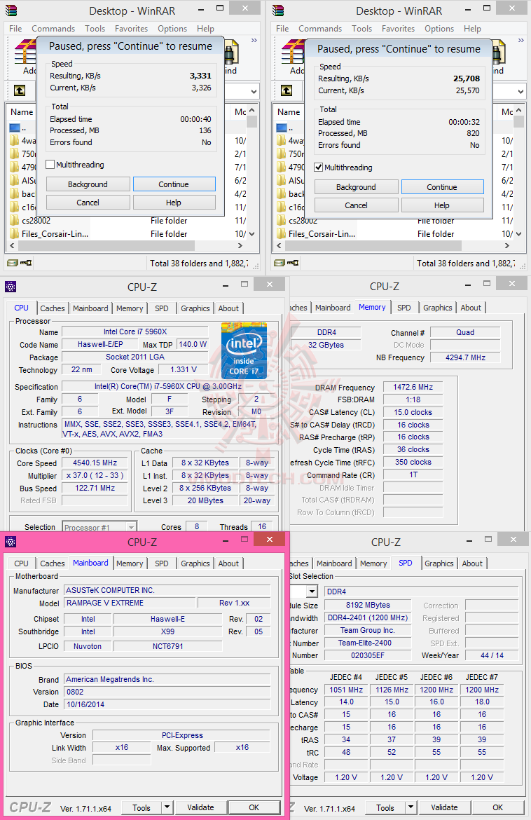531x820 pixels.
Task: Click Continue in the left WinRAR dialog
Action: click(x=174, y=184)
